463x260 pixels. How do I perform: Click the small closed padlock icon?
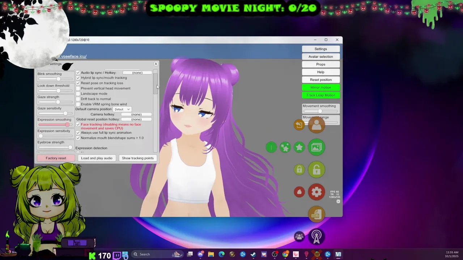pyautogui.click(x=299, y=170)
